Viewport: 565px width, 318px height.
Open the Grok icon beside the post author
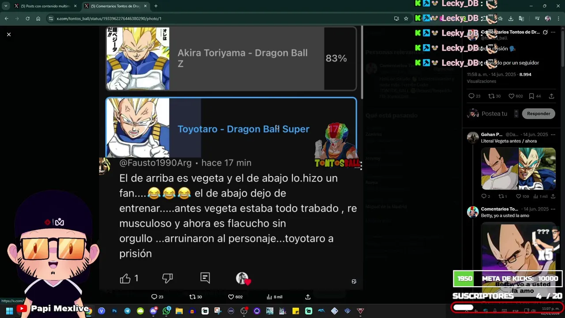(545, 32)
